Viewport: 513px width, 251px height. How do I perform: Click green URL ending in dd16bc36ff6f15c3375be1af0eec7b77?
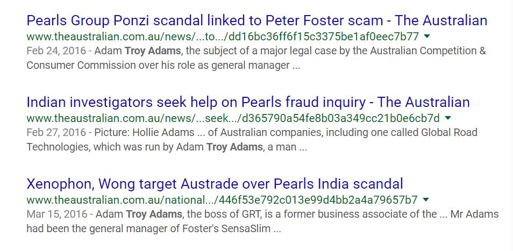pyautogui.click(x=223, y=37)
